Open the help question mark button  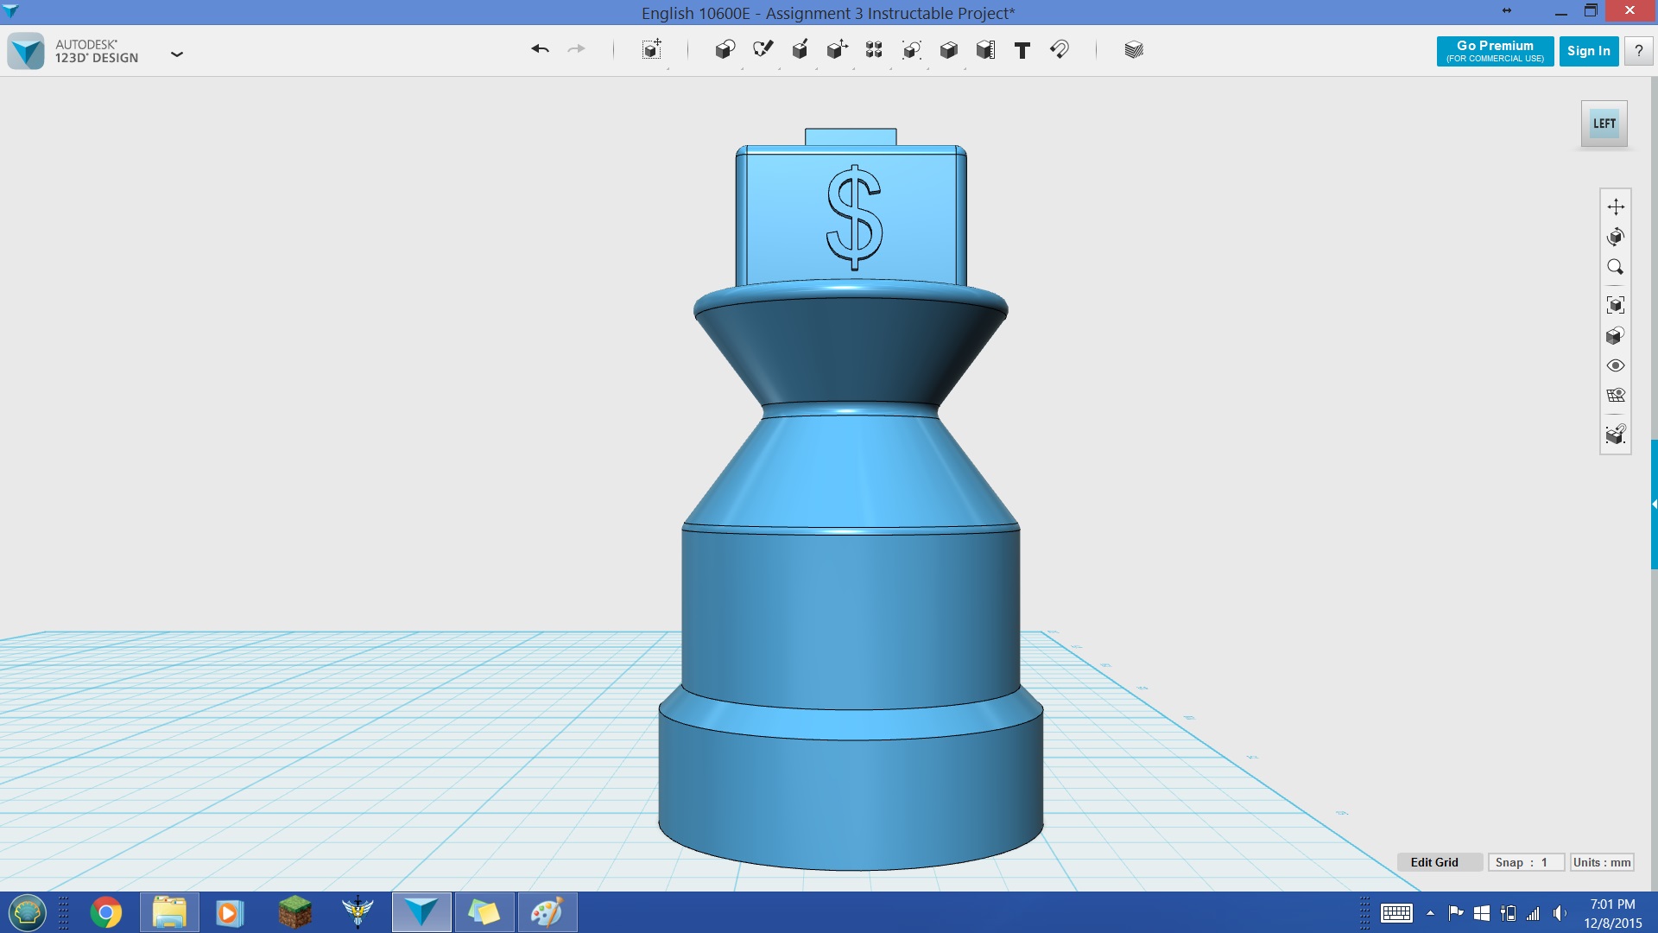(1638, 51)
